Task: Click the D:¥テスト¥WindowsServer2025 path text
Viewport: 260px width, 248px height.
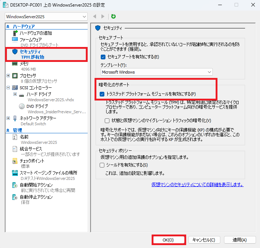Action: point(48,178)
